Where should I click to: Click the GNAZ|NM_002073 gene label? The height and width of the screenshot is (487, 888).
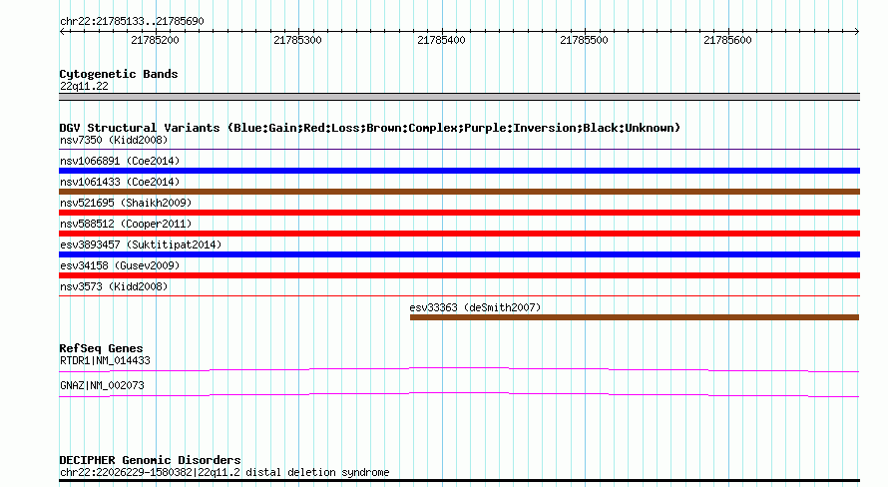tap(102, 385)
